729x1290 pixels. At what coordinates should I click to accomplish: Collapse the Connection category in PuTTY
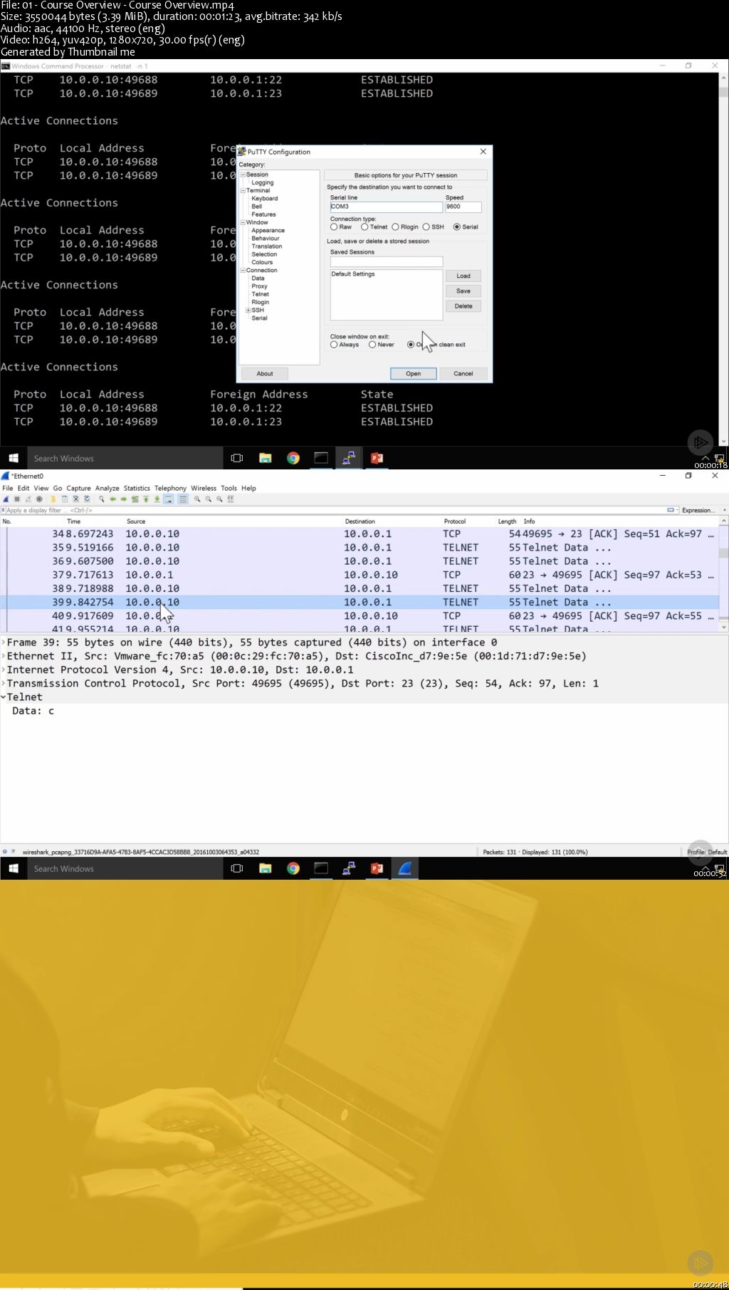pyautogui.click(x=243, y=270)
